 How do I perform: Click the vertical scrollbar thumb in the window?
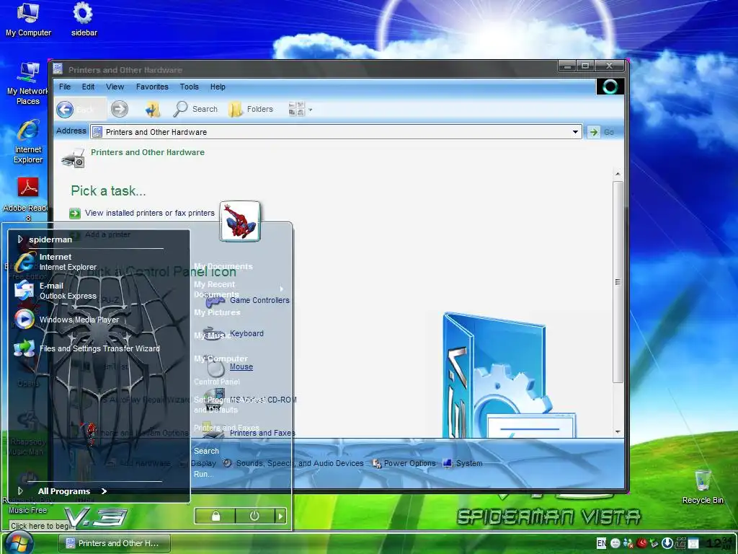pos(618,282)
